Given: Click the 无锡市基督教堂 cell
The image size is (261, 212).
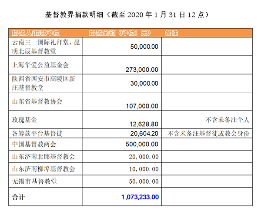Looking at the screenshot, I should point(34,181).
